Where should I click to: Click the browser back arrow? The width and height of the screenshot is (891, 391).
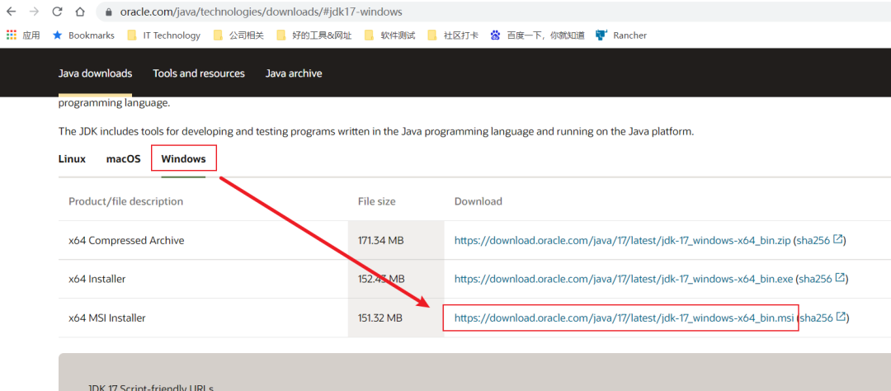click(x=12, y=12)
